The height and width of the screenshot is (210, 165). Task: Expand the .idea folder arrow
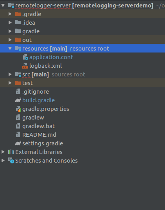[x=10, y=22]
